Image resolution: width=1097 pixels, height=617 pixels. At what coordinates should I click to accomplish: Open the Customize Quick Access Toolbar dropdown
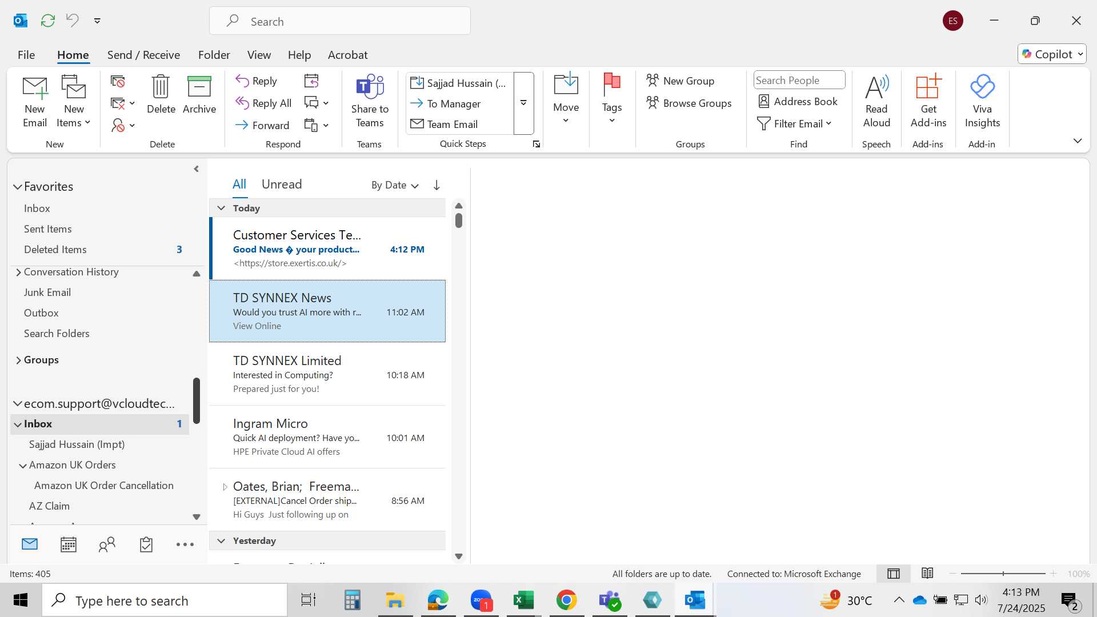97,21
